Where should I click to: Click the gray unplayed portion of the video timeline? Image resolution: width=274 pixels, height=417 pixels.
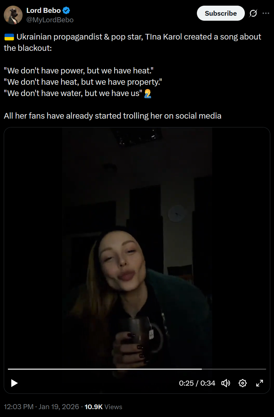[234, 369]
